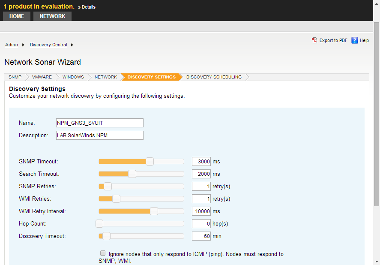The image size is (380, 265).
Task: Click arrow after Discovery Central breadcrumb
Action: (x=72, y=45)
